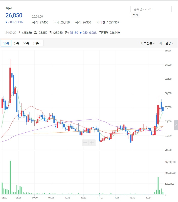
Task: Zoom out the chart with minus icon
Action: pos(85,143)
